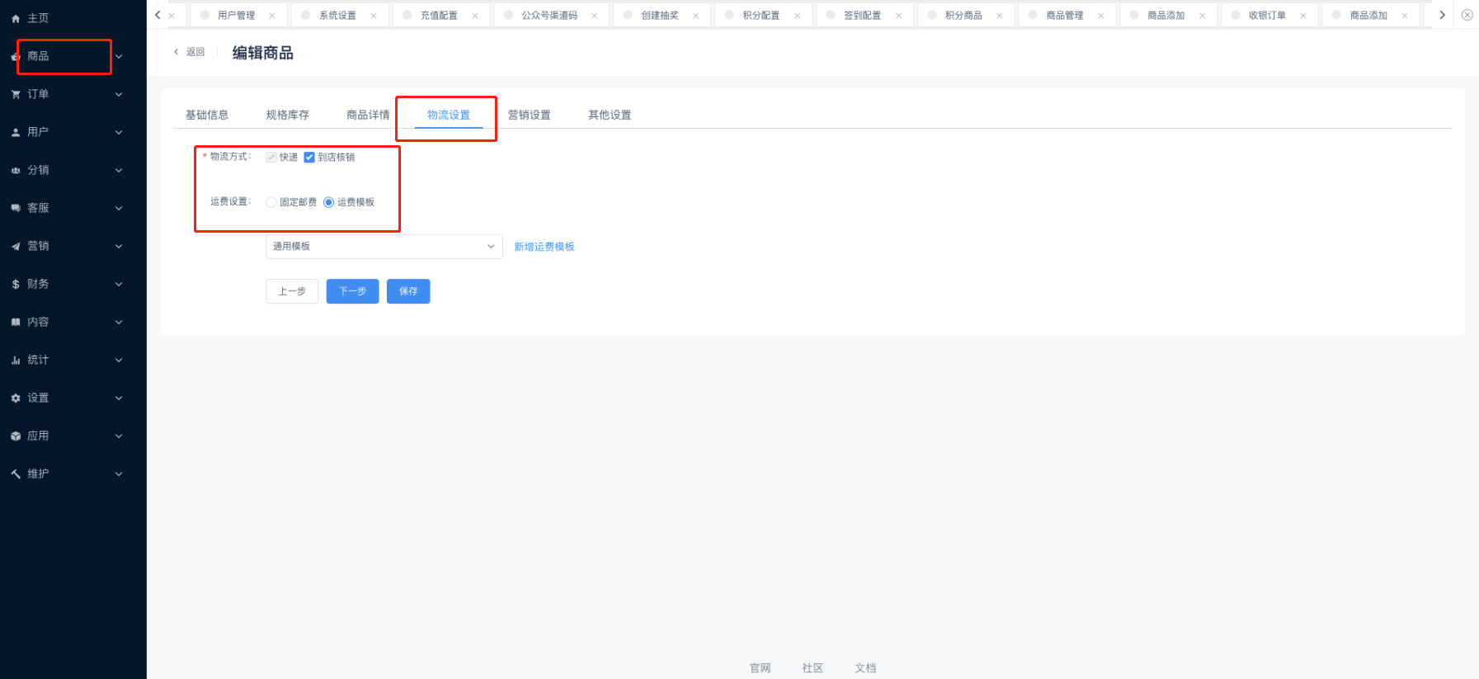Click the 新增运费模板 link
This screenshot has height=679, width=1479.
point(544,247)
